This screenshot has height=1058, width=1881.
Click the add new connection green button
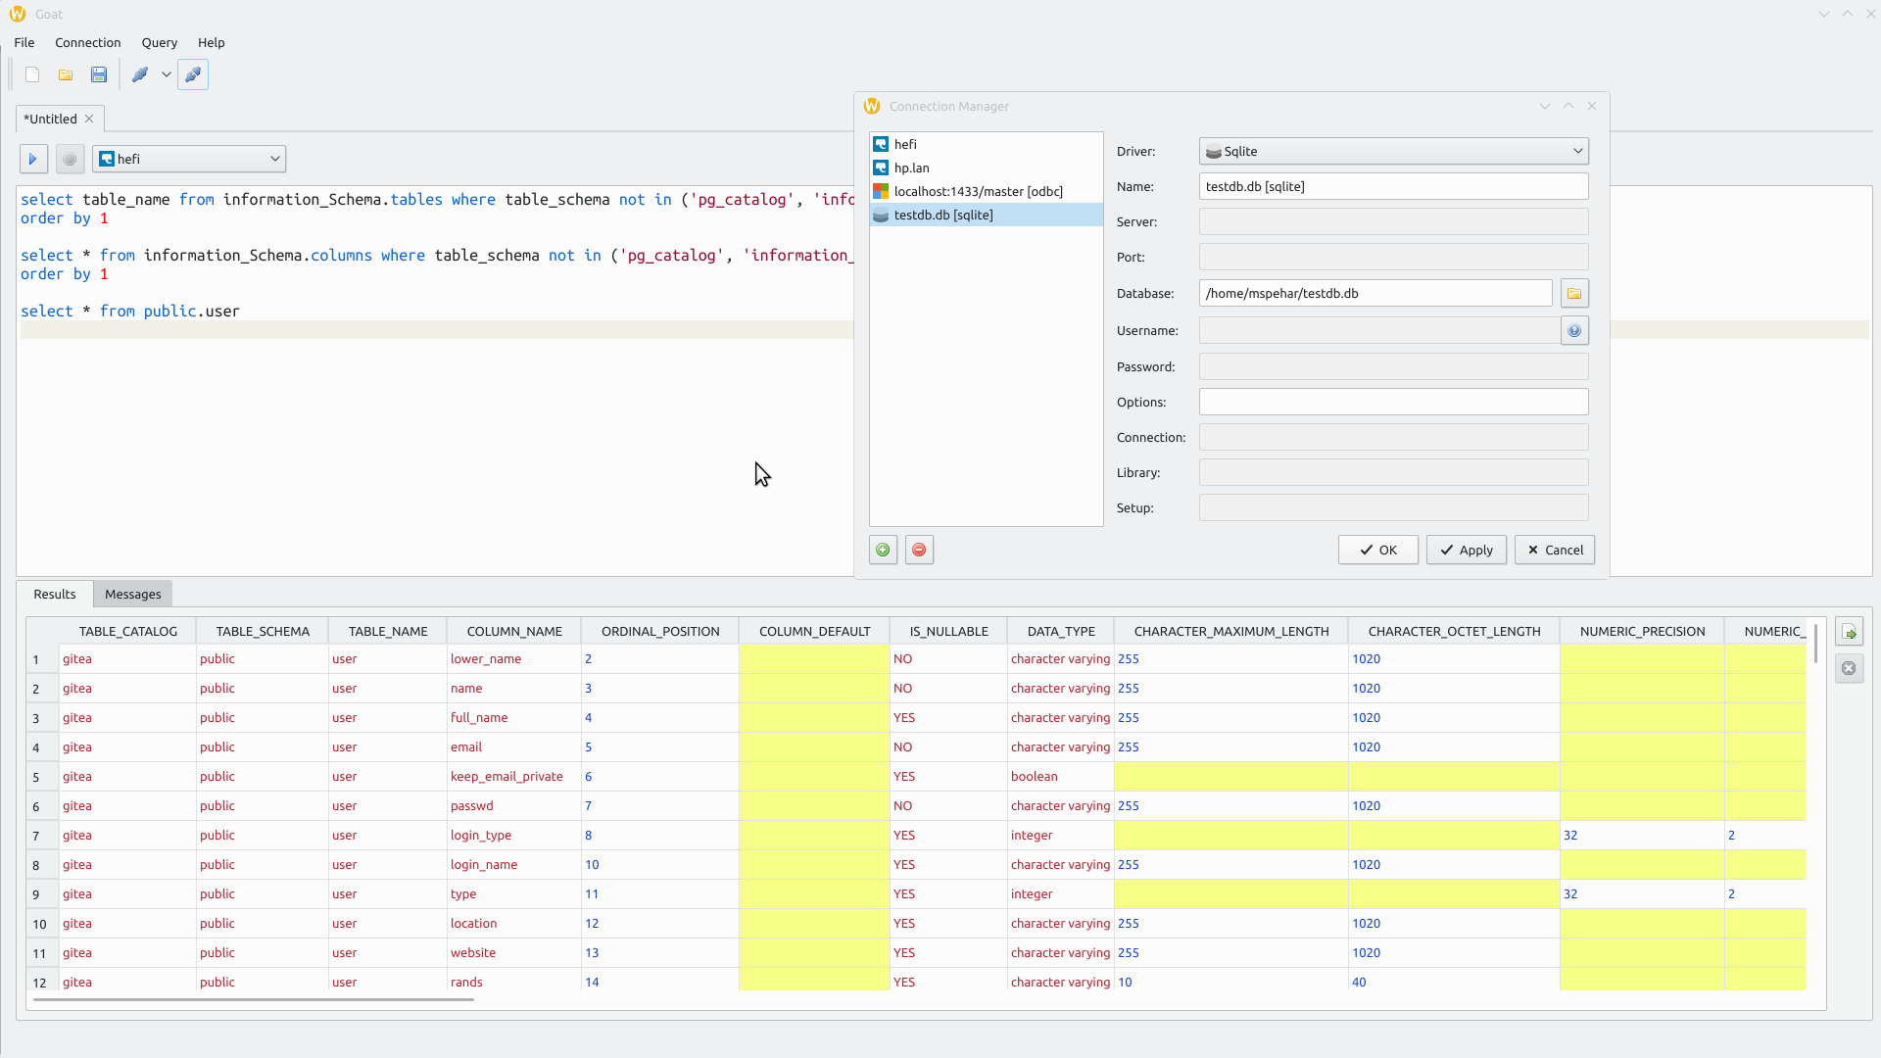click(x=883, y=548)
